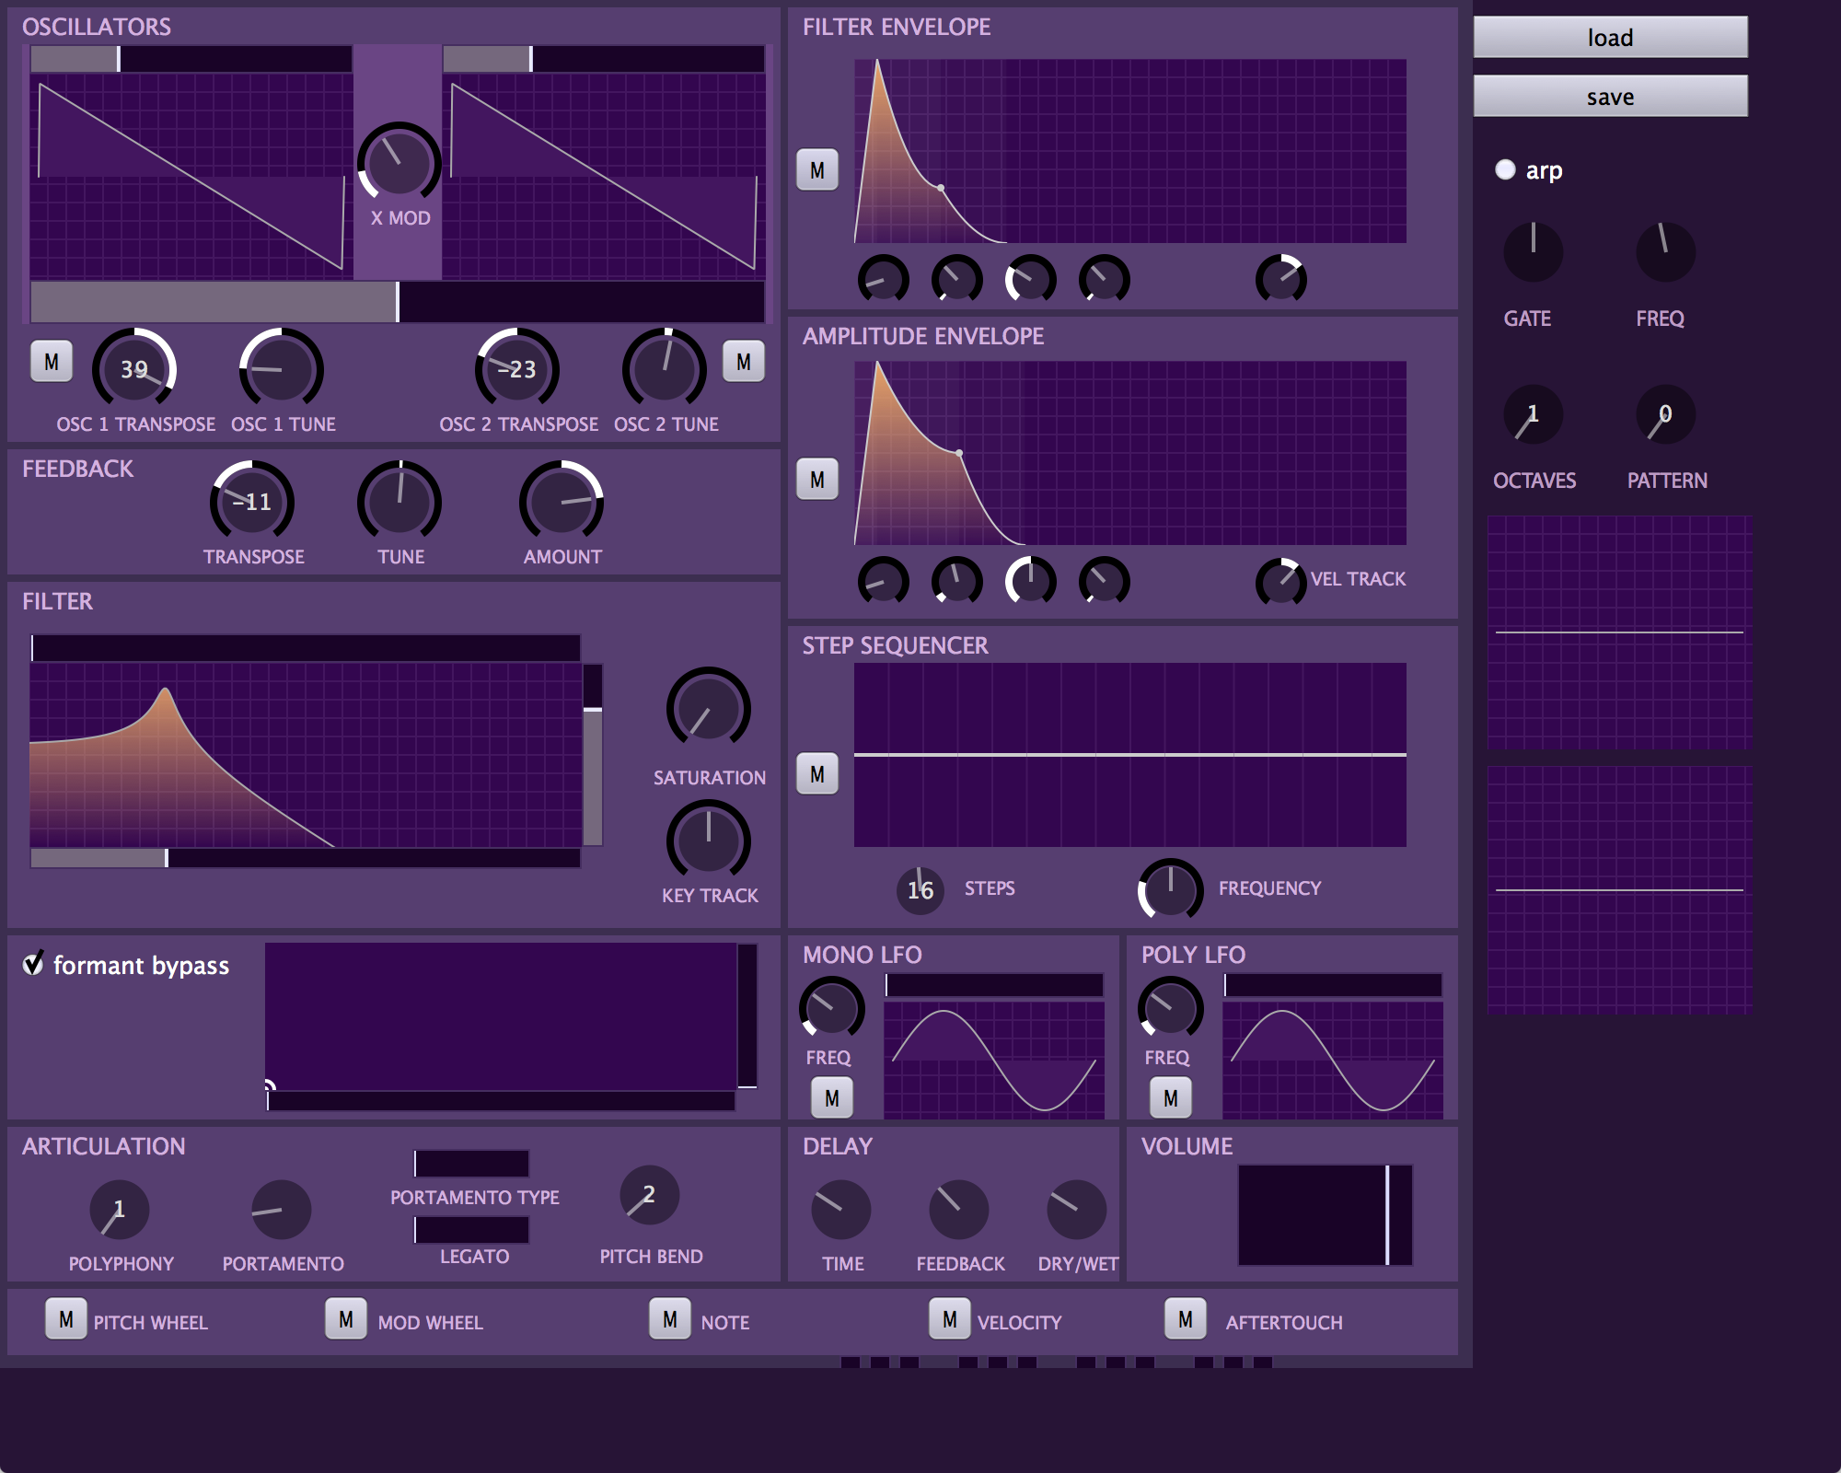Click the Mono LFO M button
The height and width of the screenshot is (1473, 1841).
point(831,1096)
